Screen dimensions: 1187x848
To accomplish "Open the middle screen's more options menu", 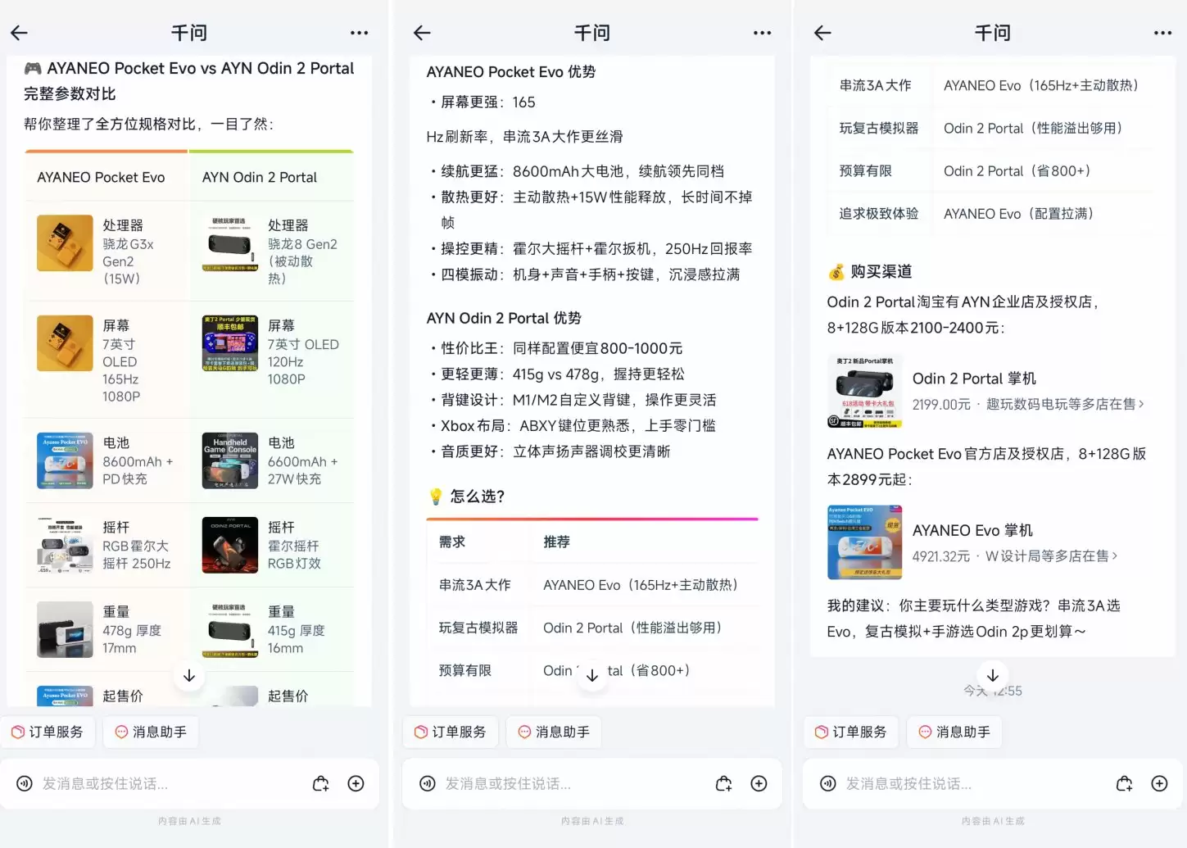I will tap(762, 33).
